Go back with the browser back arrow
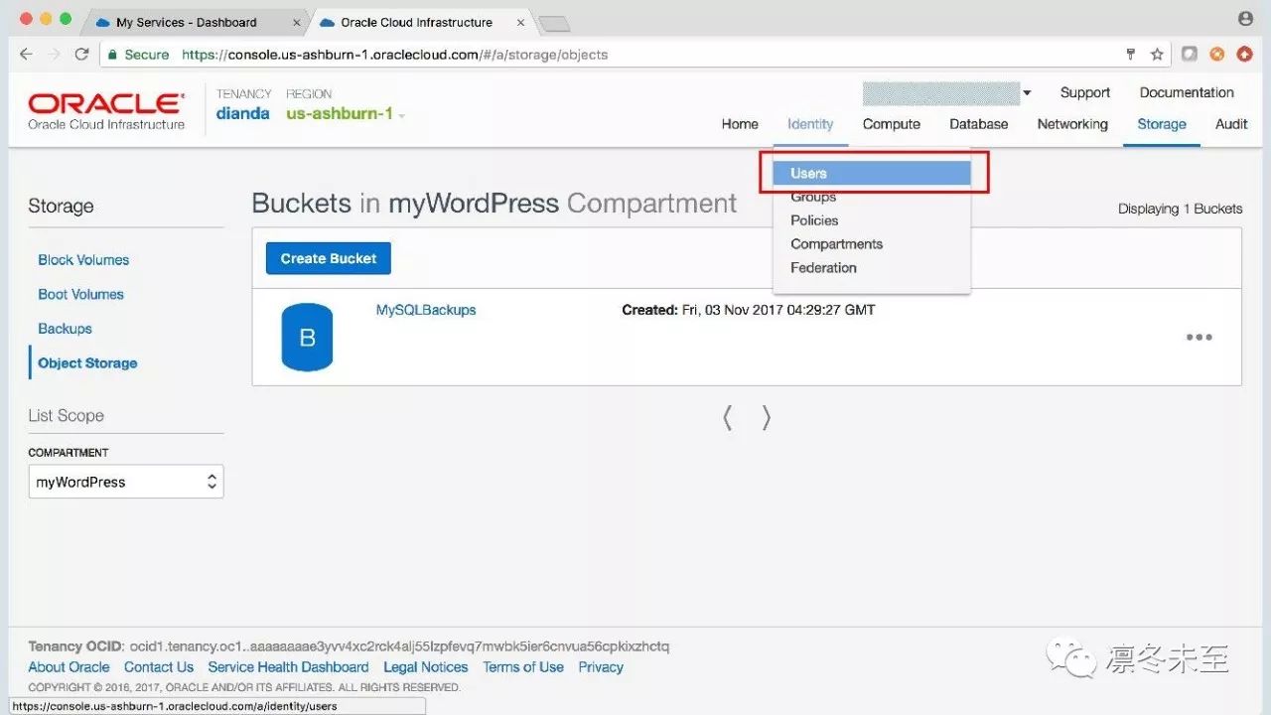 [27, 55]
